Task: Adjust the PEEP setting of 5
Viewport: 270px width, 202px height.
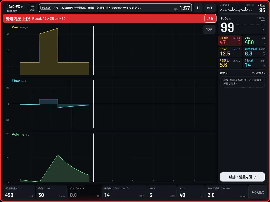Action: click(x=162, y=192)
